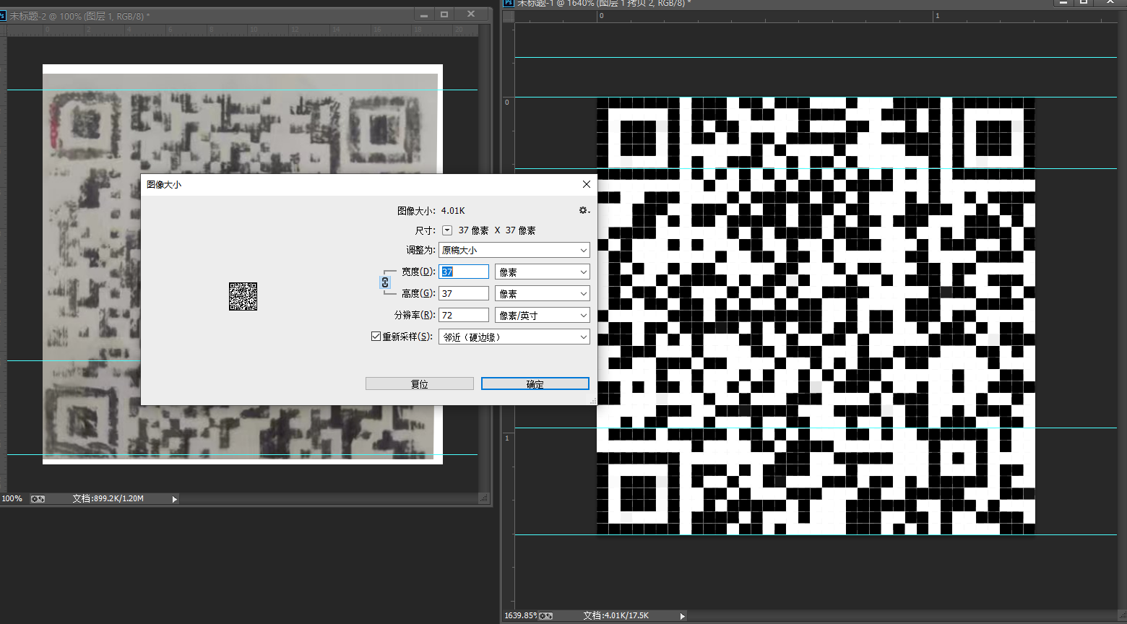Click the resize grip of the Image Size dialog
The width and height of the screenshot is (1127, 624).
593,401
